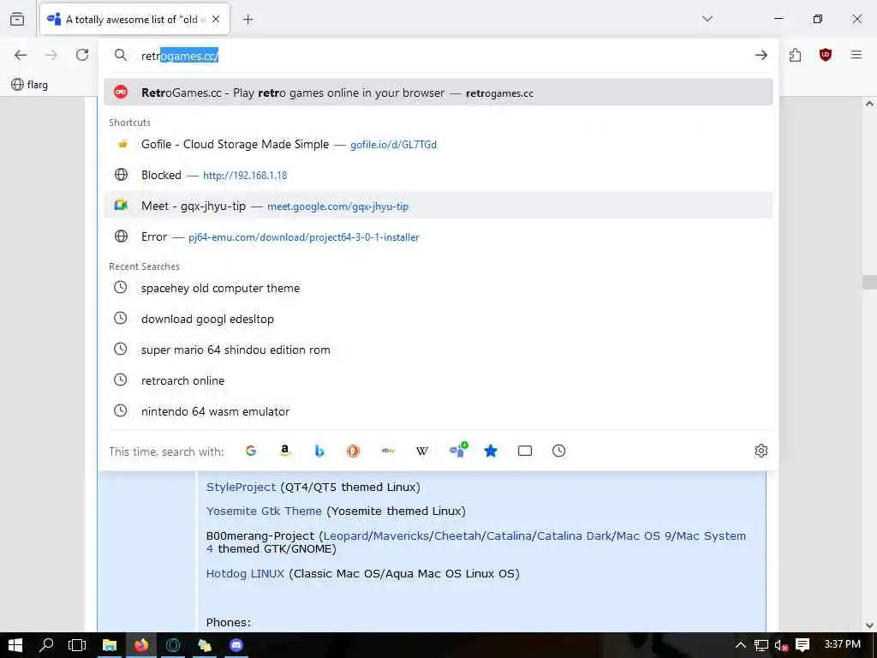Image resolution: width=877 pixels, height=658 pixels.
Task: Open the Mac OS 9 link
Action: click(644, 536)
